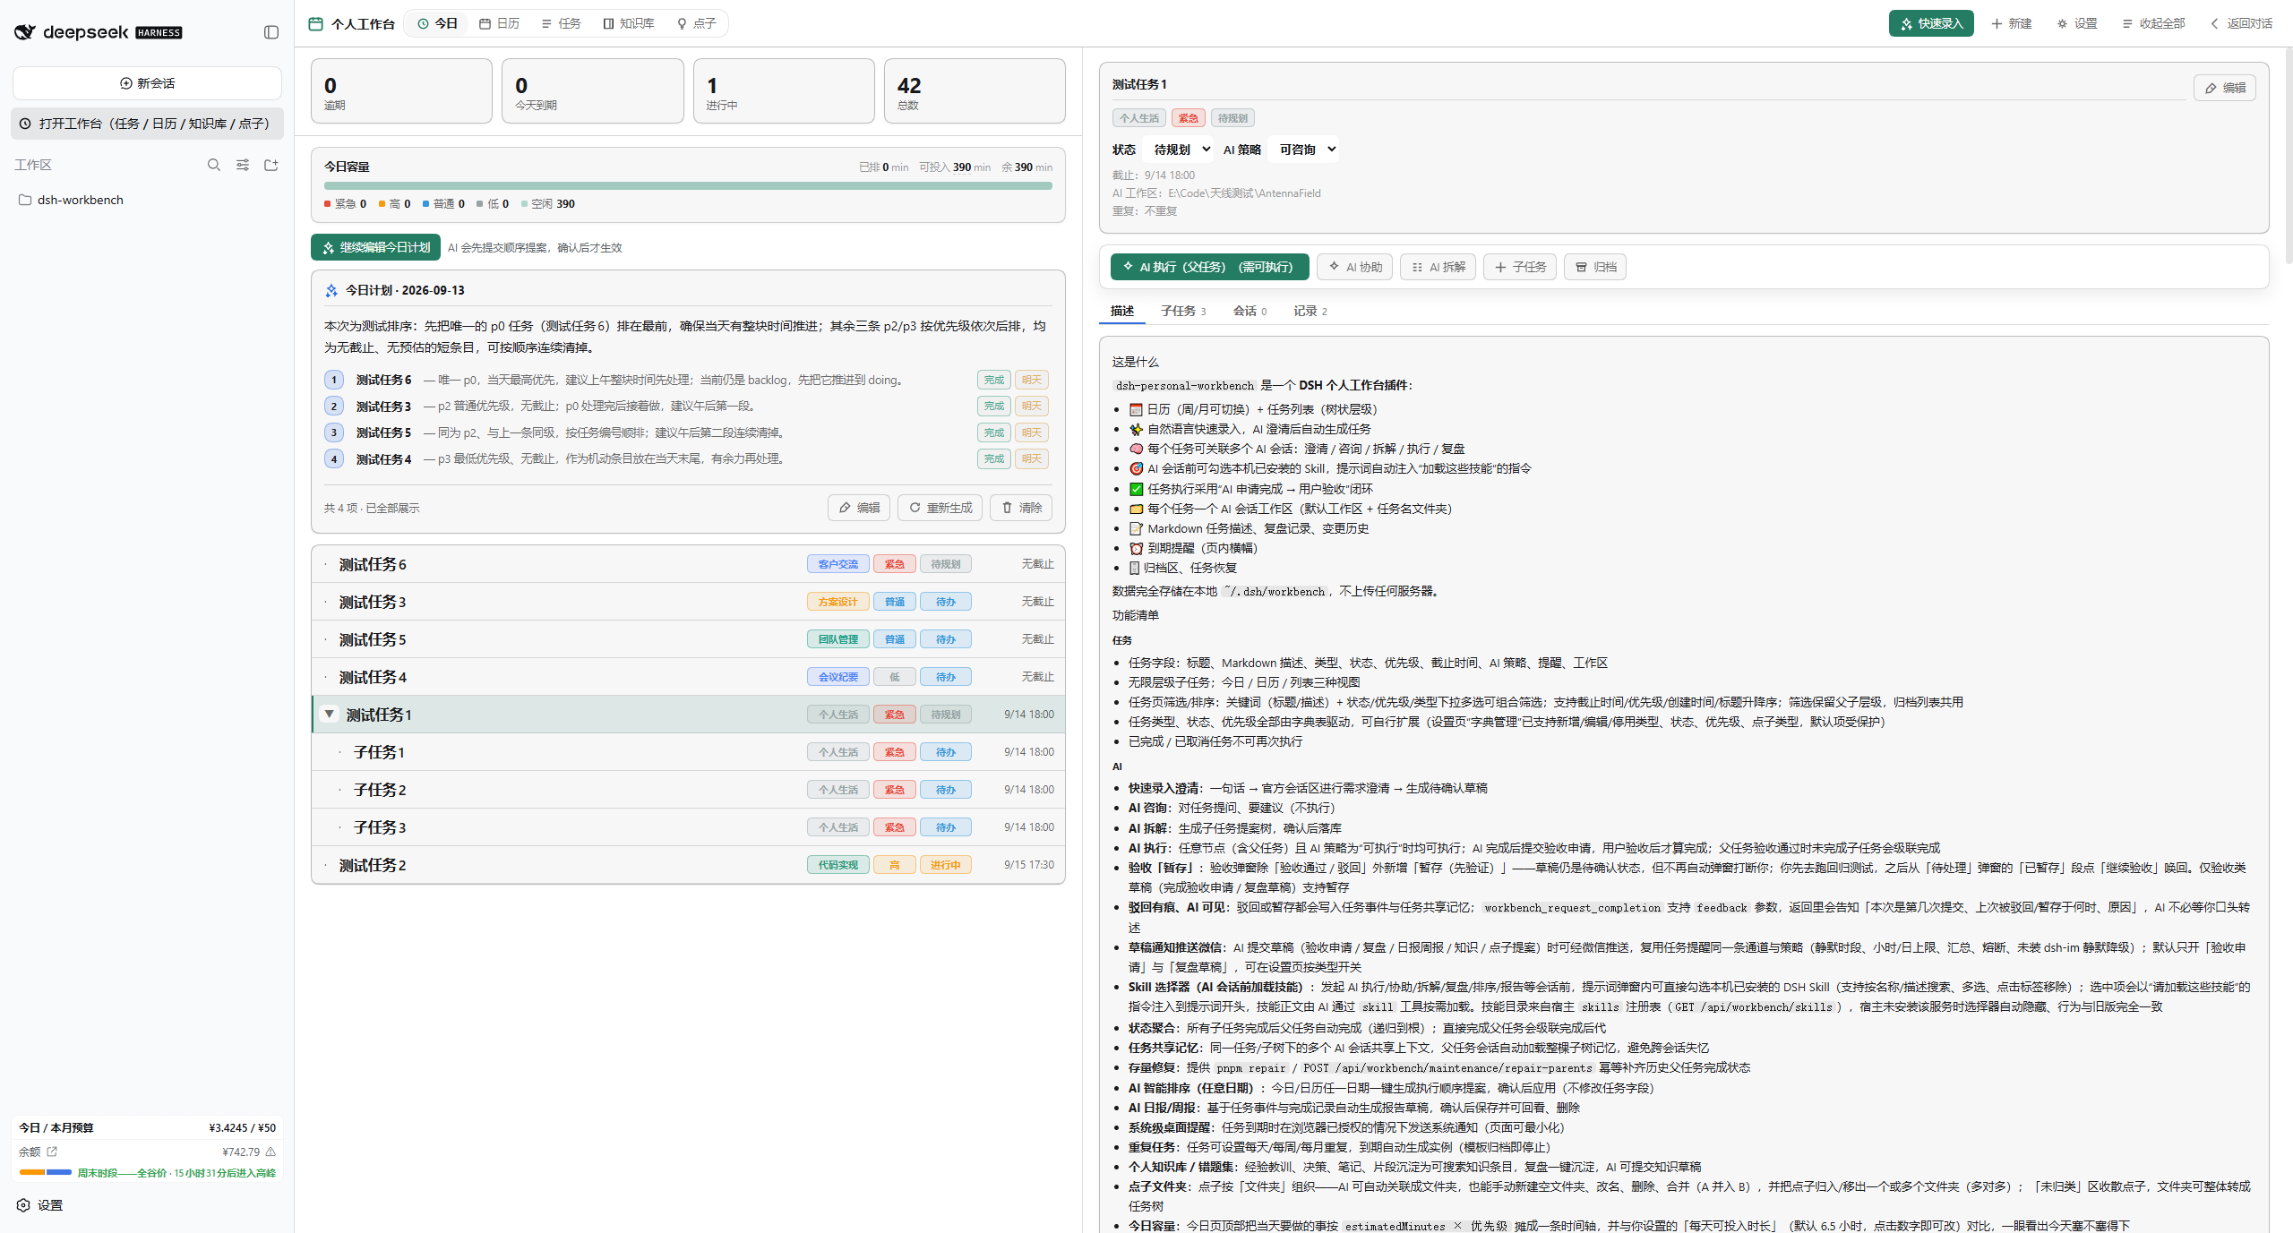This screenshot has width=2293, height=1233.
Task: Click the 今日容量 green capacity bar
Action: (x=688, y=186)
